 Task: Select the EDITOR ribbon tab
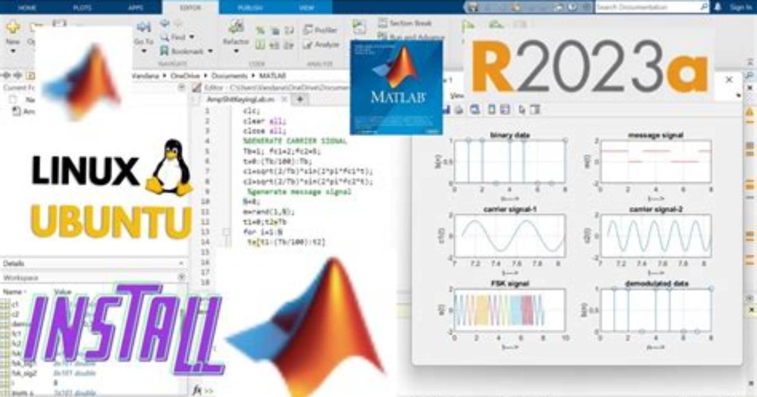(191, 7)
